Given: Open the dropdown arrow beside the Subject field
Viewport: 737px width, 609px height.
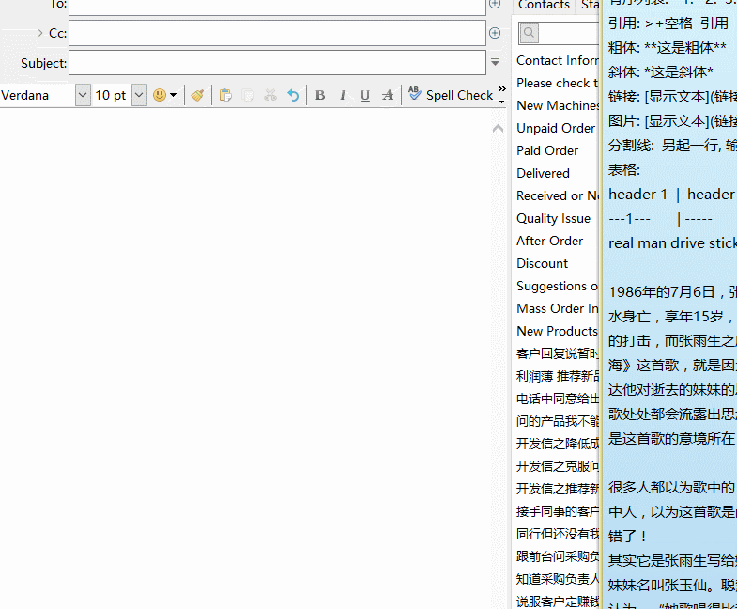Looking at the screenshot, I should tap(495, 62).
